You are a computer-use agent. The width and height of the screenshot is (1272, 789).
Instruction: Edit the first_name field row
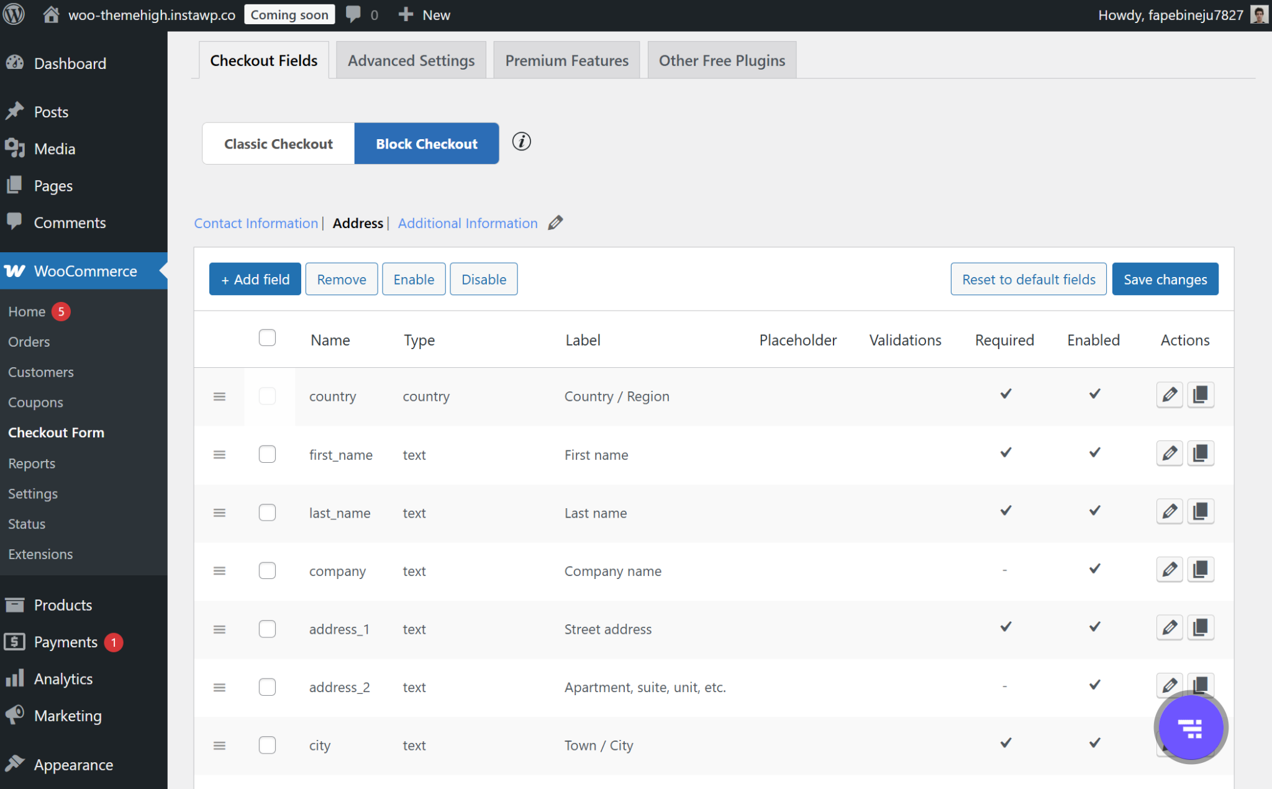[x=1169, y=454]
